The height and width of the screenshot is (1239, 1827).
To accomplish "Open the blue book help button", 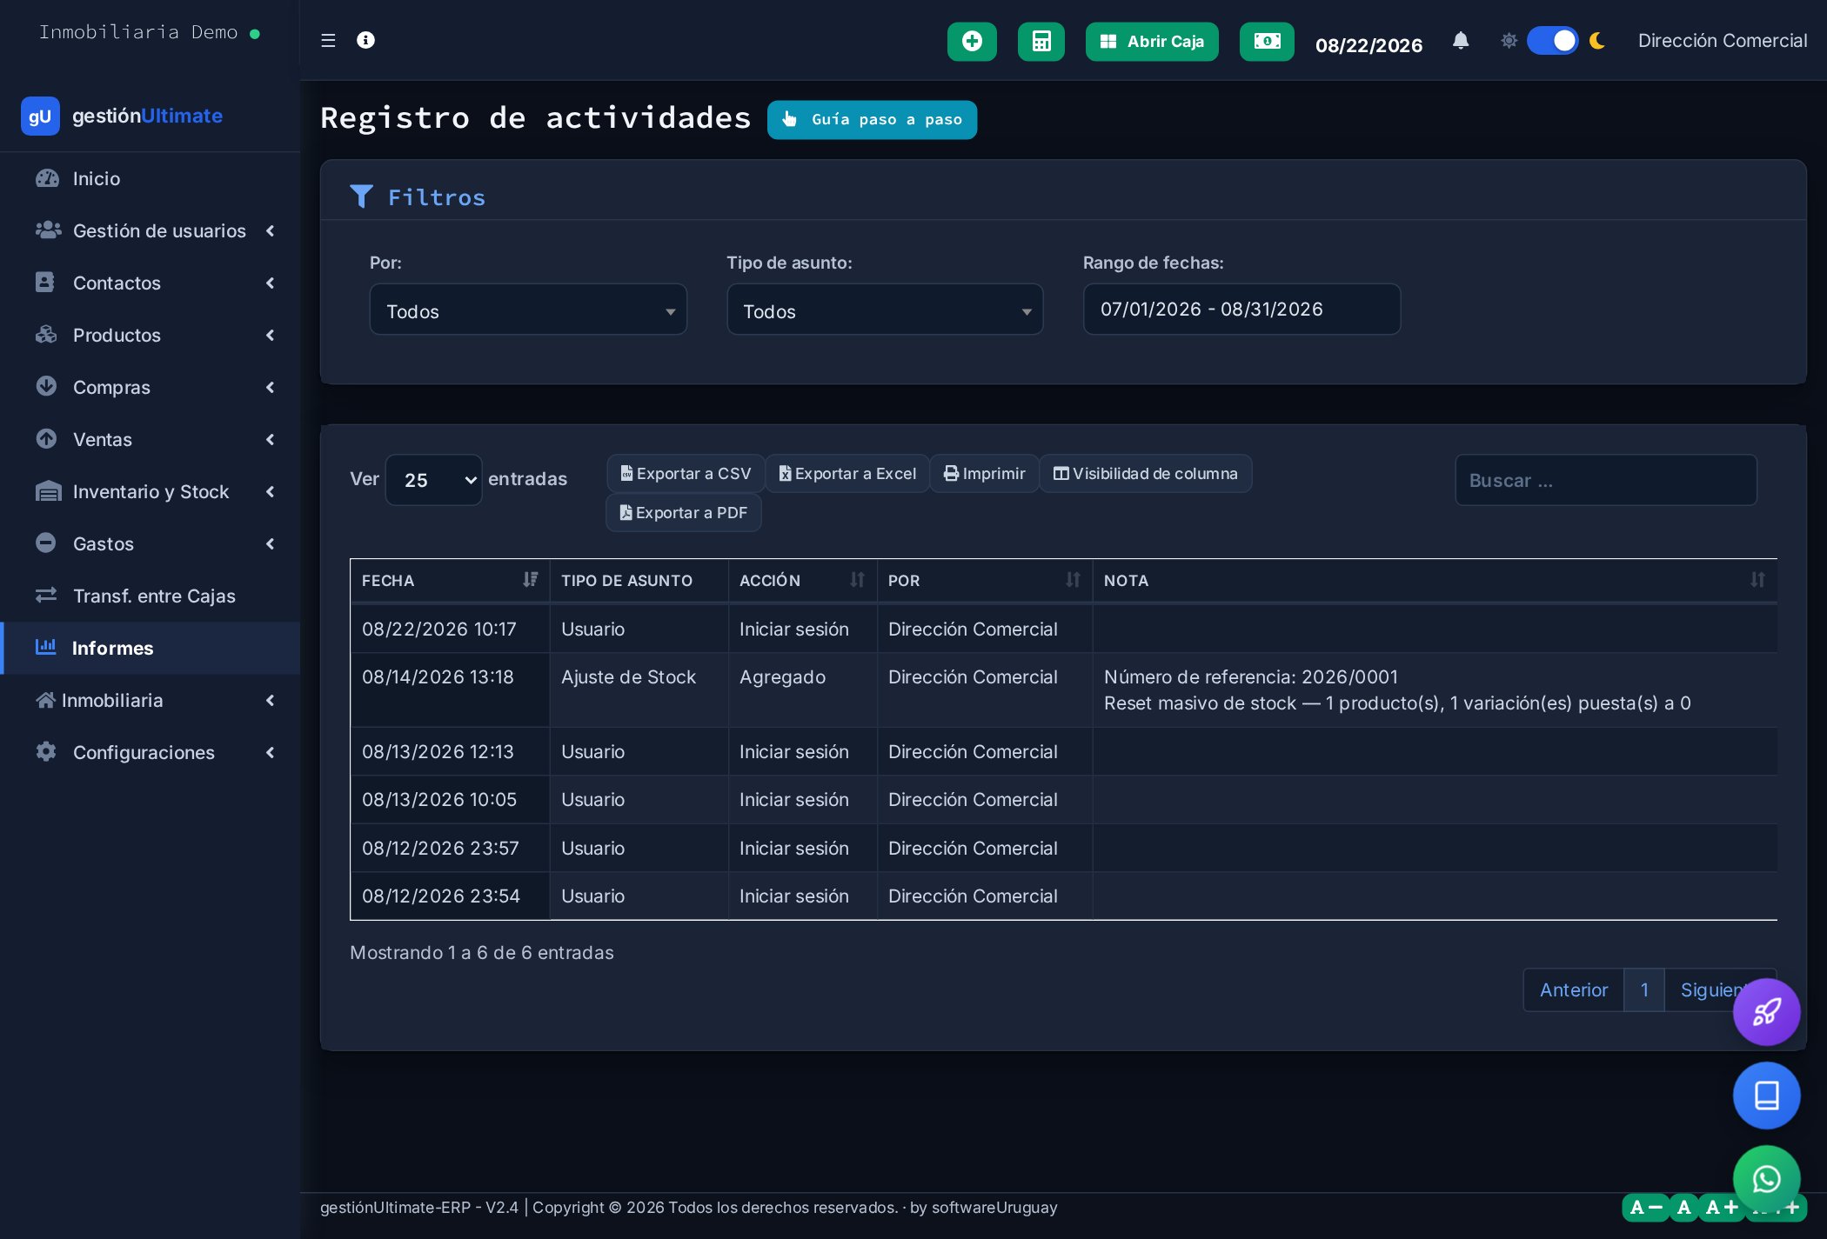I will [1766, 1096].
